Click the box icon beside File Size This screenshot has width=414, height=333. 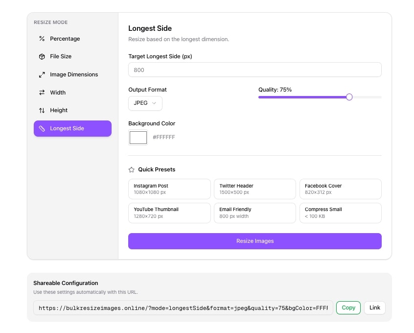pos(42,56)
